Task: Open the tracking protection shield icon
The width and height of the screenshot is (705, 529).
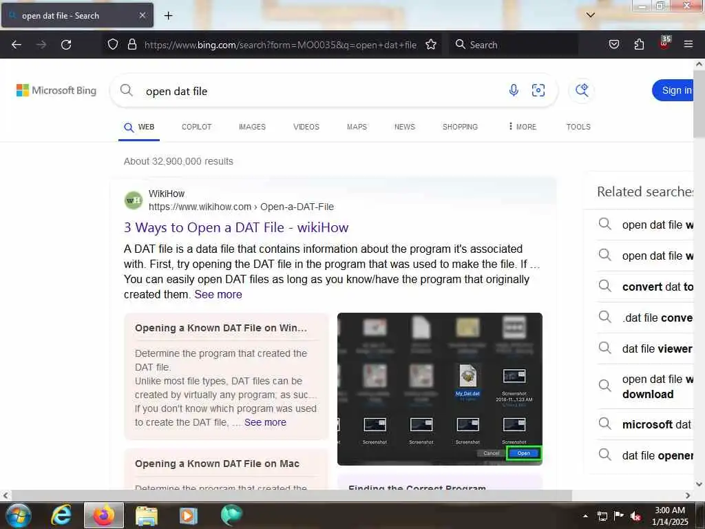Action: pyautogui.click(x=113, y=45)
